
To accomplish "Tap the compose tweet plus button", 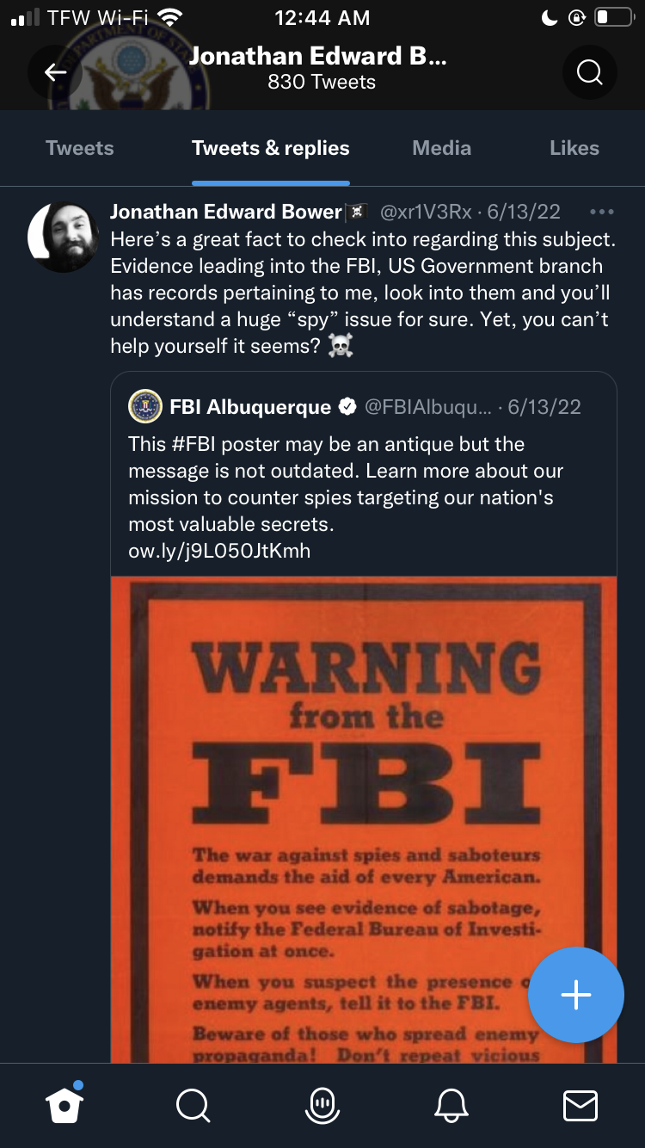I will pos(575,995).
